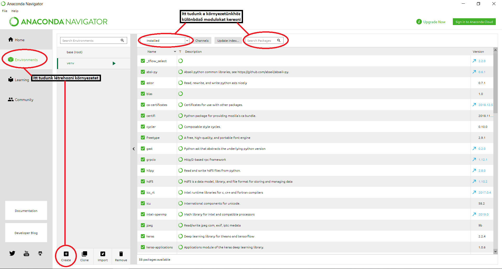Collapse the environments panel with left chevron
Image resolution: width=502 pixels, height=269 pixels.
coord(134,149)
